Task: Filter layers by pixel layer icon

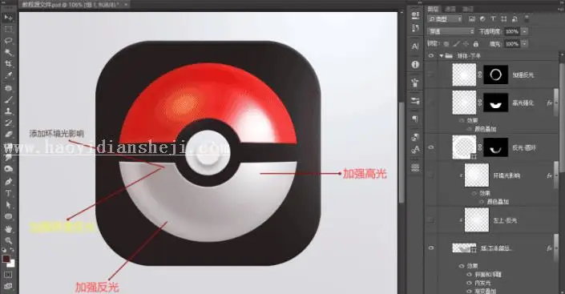Action: (x=472, y=18)
